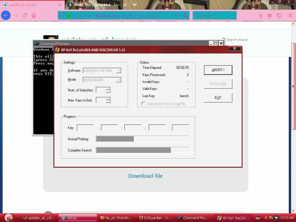
Task: Click the Command Prompt title bar icon
Action: pos(36,44)
